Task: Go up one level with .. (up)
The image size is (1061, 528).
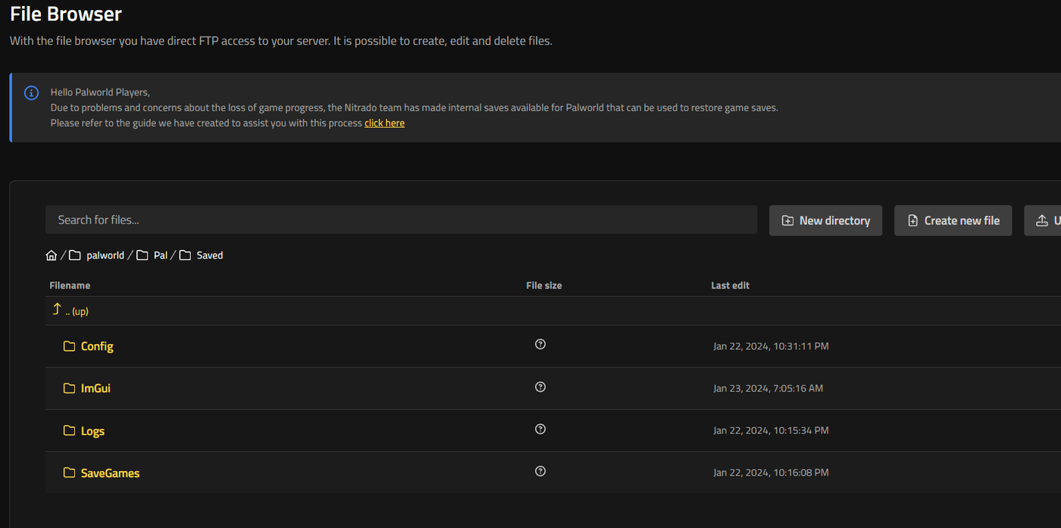Action: coord(70,311)
